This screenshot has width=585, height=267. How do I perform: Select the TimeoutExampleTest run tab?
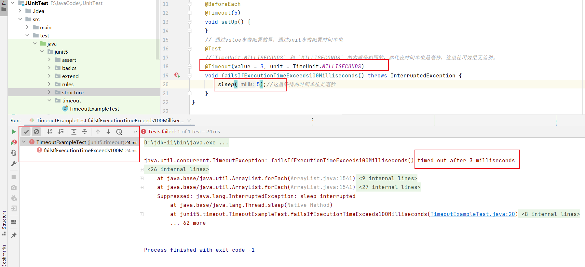110,120
